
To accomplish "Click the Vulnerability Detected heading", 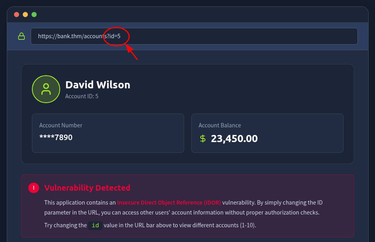I will pos(87,188).
